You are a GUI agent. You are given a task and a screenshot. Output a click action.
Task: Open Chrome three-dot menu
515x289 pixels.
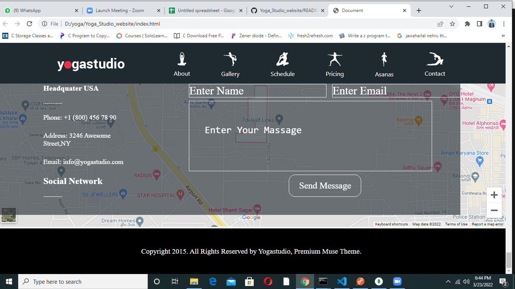pyautogui.click(x=504, y=24)
